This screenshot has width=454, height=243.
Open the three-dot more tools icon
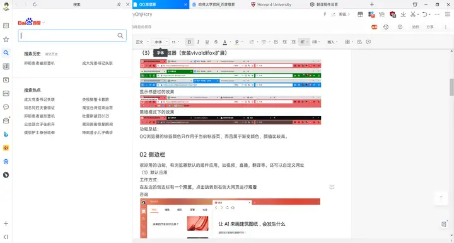pyautogui.click(x=437, y=14)
